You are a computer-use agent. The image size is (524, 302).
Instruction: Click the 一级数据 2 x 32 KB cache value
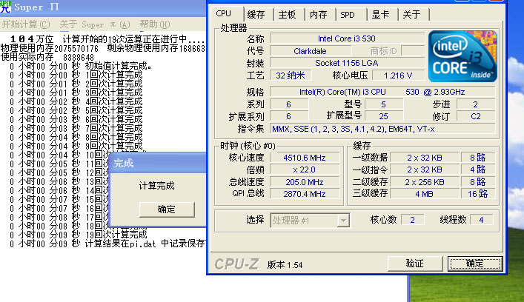[425, 158]
